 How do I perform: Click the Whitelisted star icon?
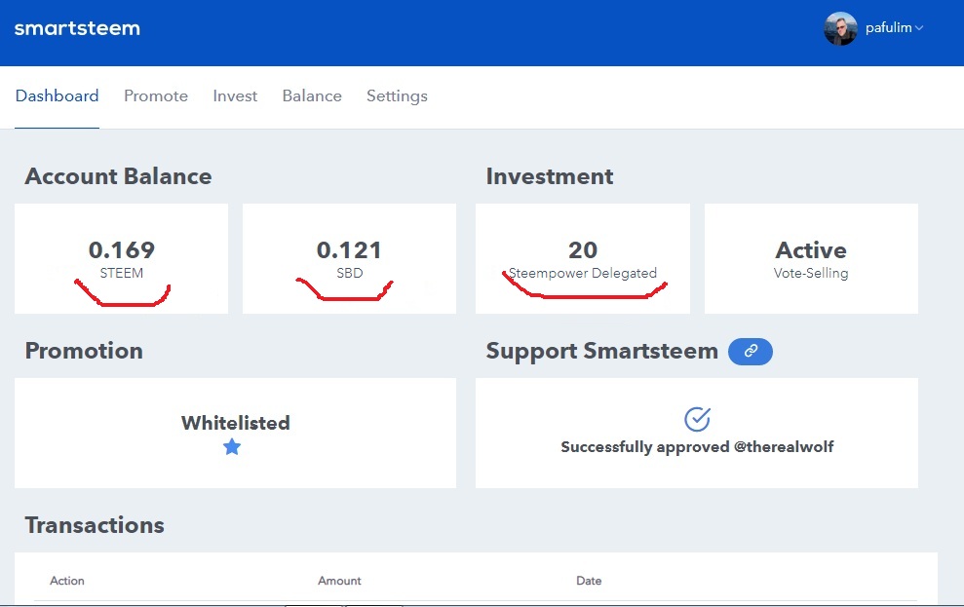point(232,446)
